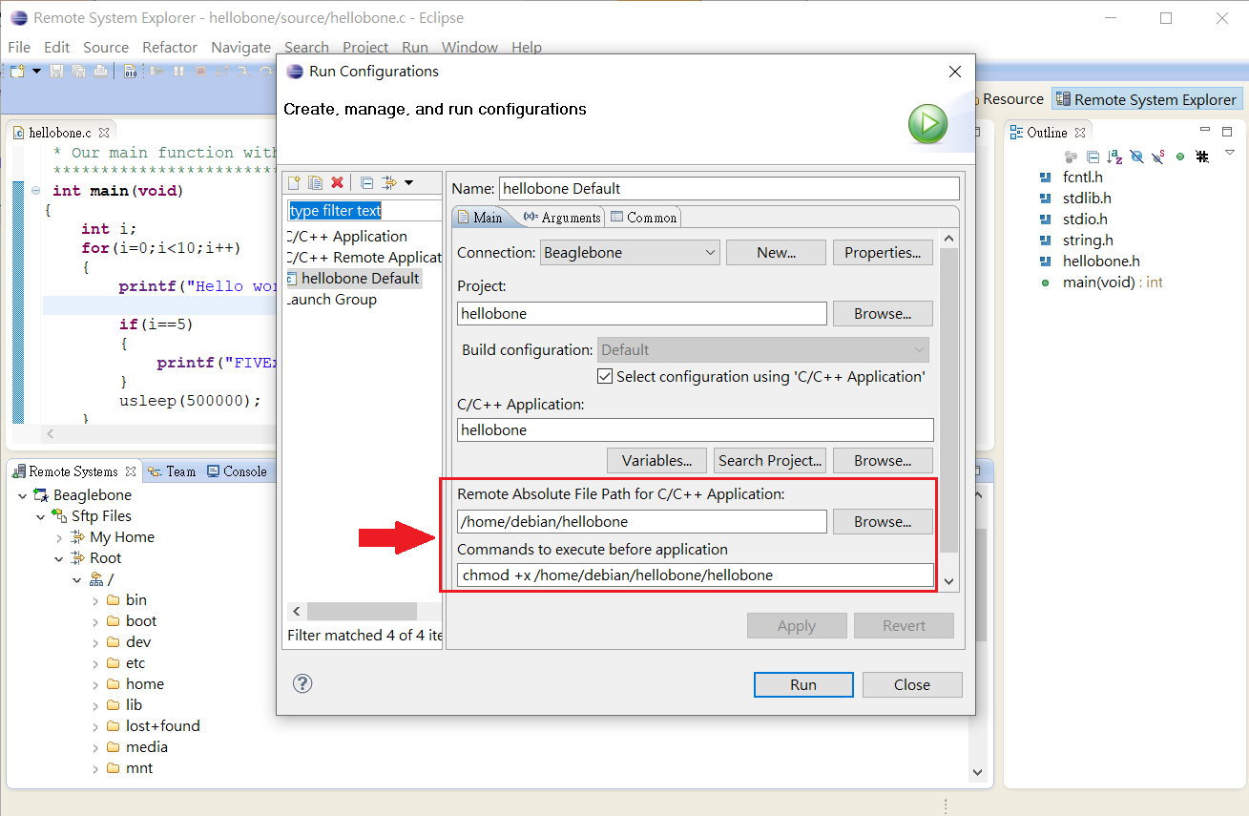The image size is (1249, 816).
Task: Switch to the Common tab
Action: tap(644, 218)
